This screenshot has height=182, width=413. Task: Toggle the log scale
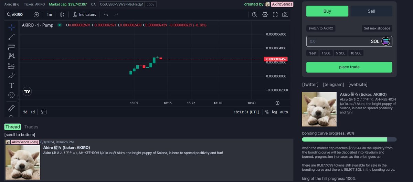click(x=274, y=112)
